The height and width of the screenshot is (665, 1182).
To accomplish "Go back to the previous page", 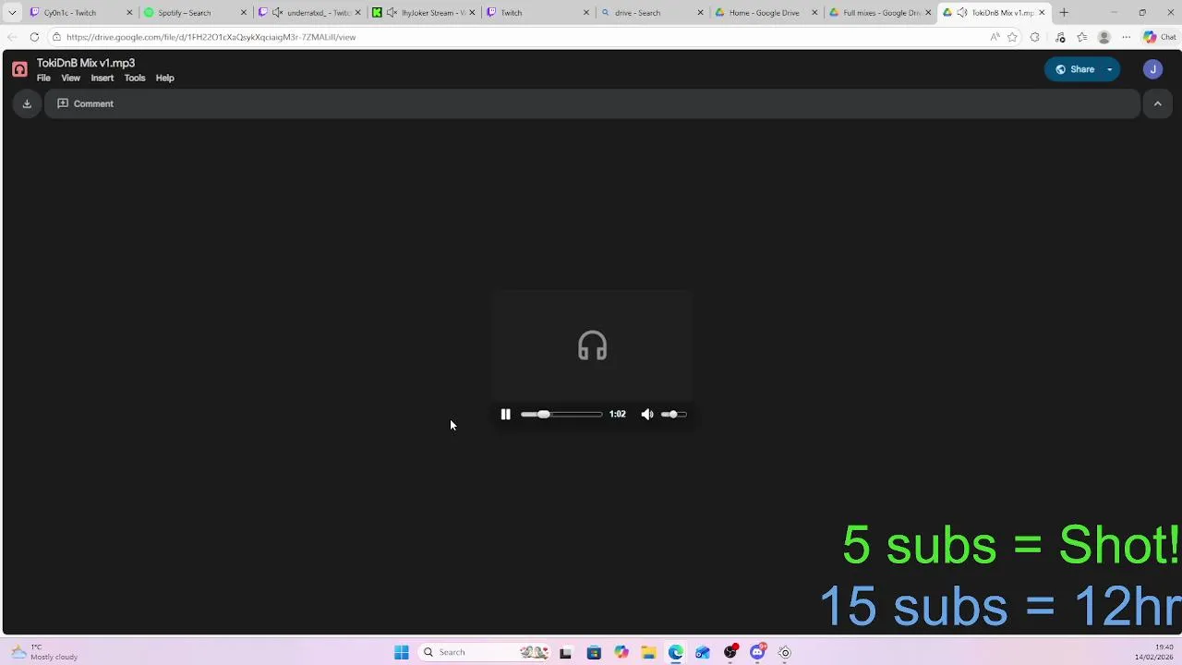I will coord(11,37).
